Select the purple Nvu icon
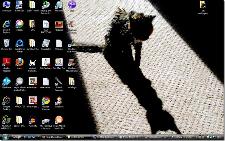Screen dimensions: 225x141 pyautogui.click(x=72, y=6)
